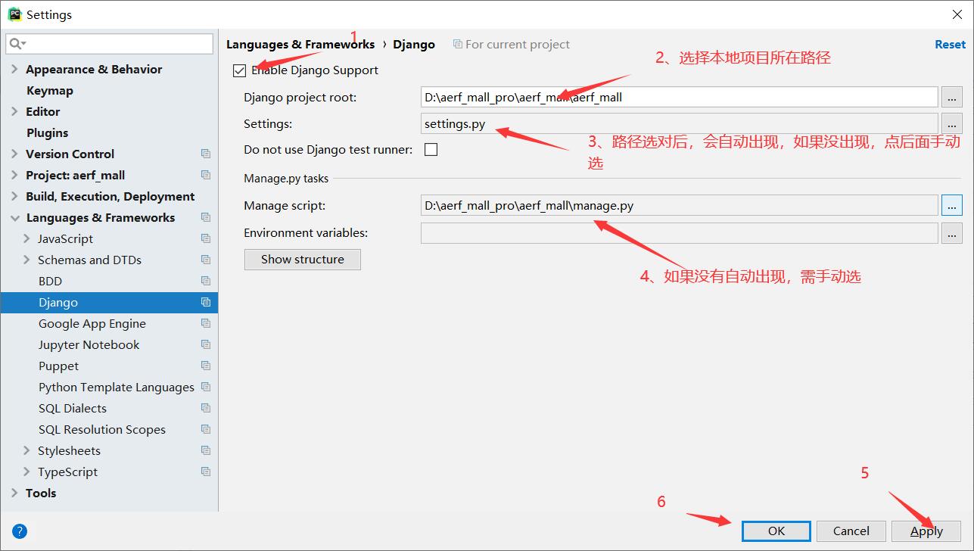Click project-level icon on selected Django row

pyautogui.click(x=205, y=302)
